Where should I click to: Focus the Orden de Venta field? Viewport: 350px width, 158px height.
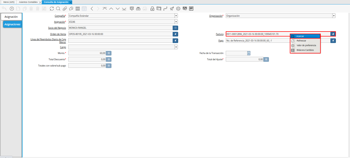point(120,34)
